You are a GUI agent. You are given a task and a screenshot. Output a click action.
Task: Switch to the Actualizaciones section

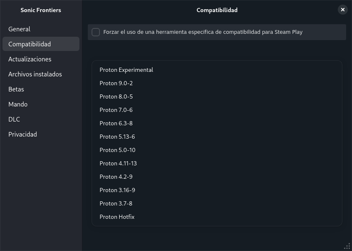(30, 59)
